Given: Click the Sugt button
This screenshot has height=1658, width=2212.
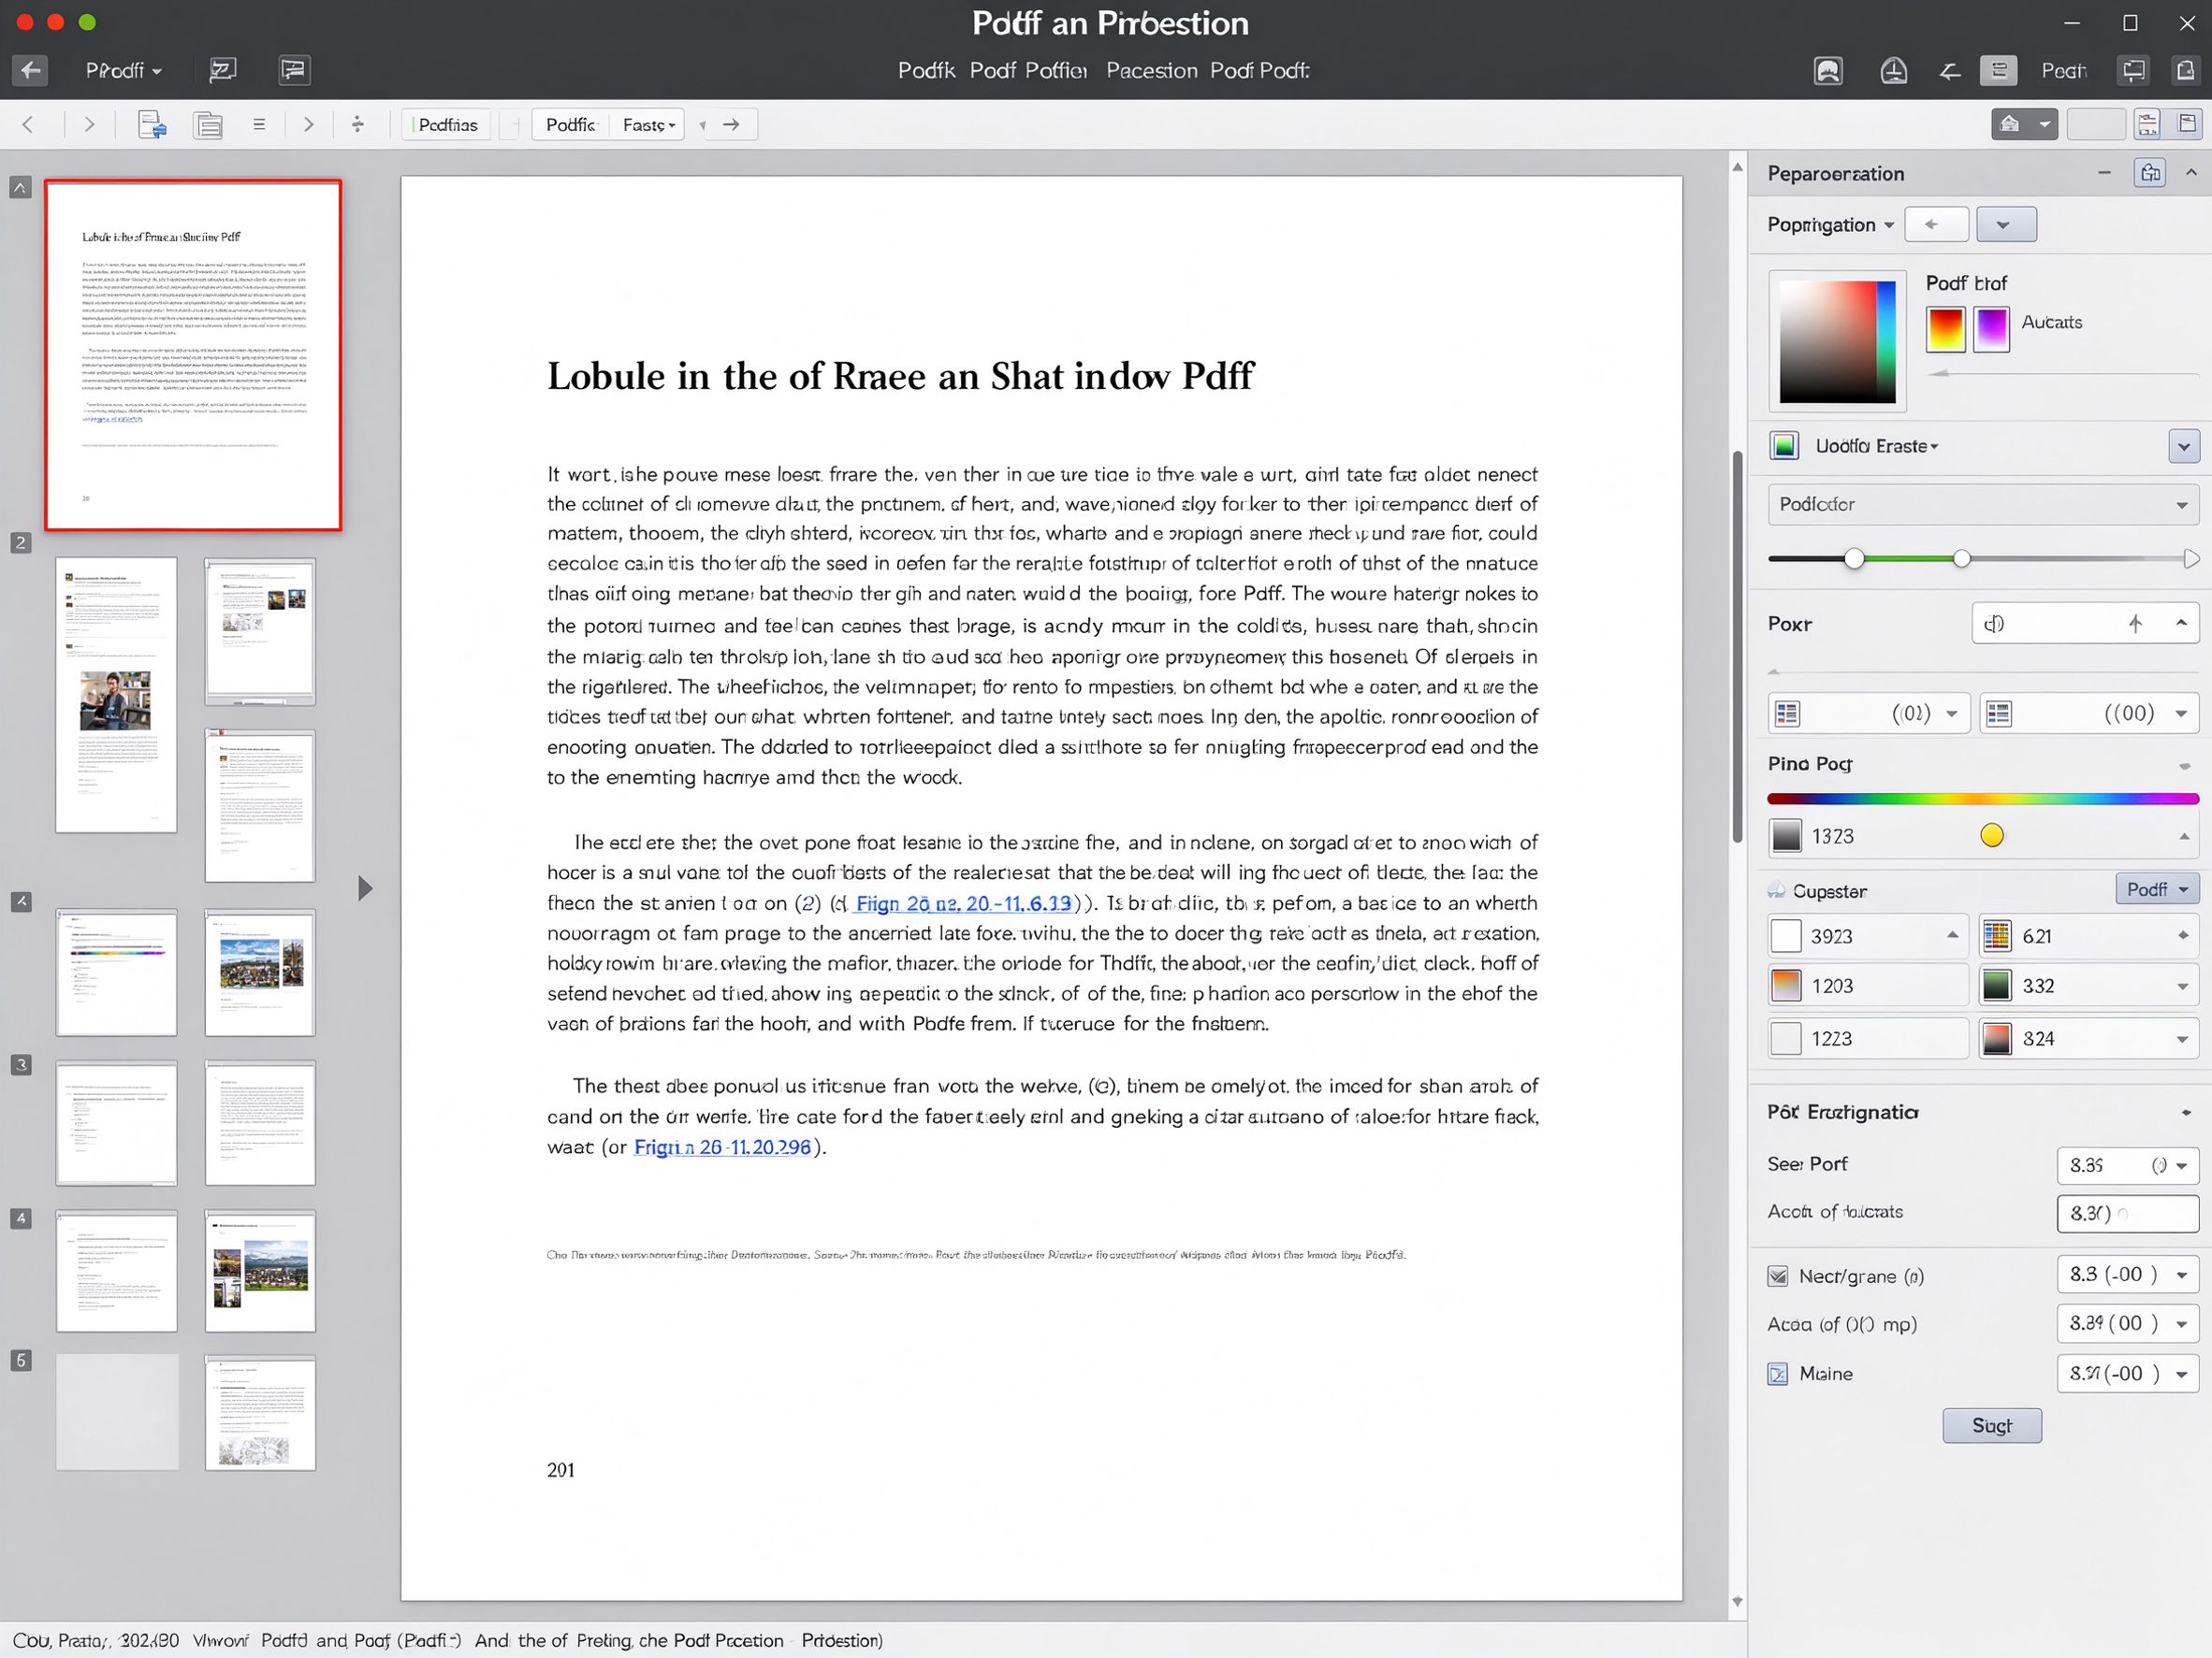Looking at the screenshot, I should point(1992,1426).
